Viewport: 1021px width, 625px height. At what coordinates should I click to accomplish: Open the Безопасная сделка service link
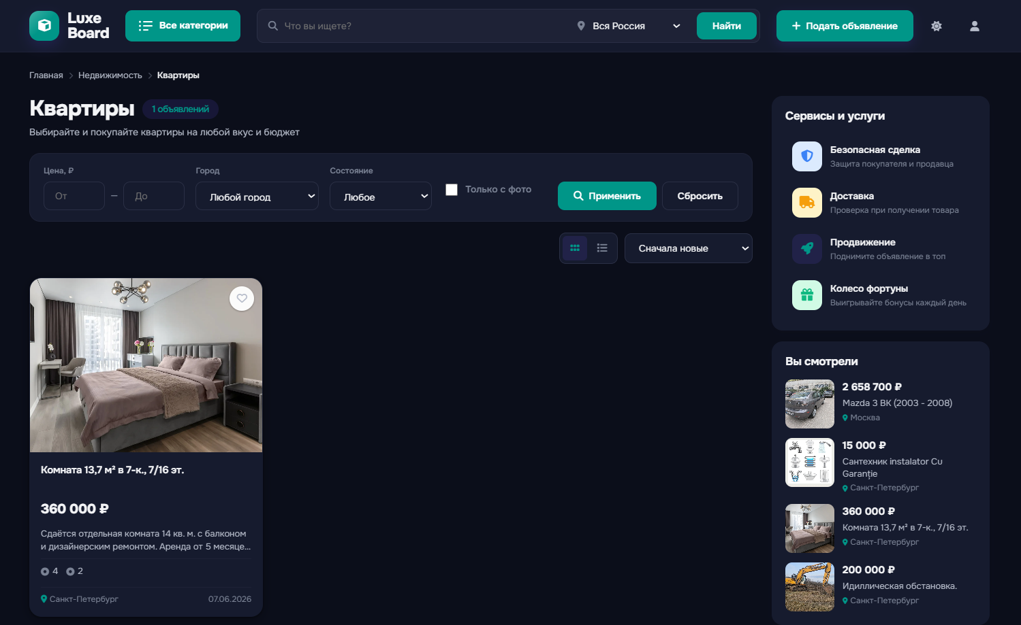point(881,156)
